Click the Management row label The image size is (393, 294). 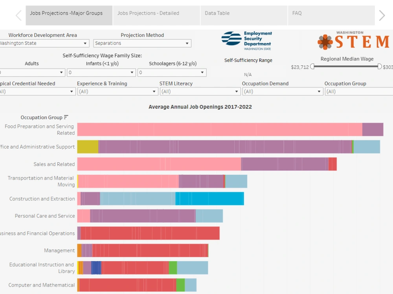click(x=59, y=250)
